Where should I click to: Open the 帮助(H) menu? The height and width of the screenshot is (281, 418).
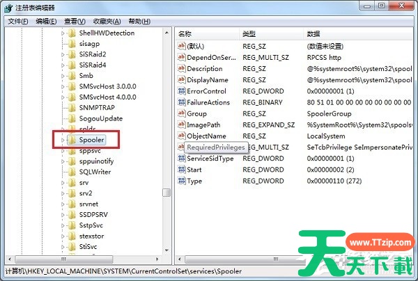(x=139, y=22)
